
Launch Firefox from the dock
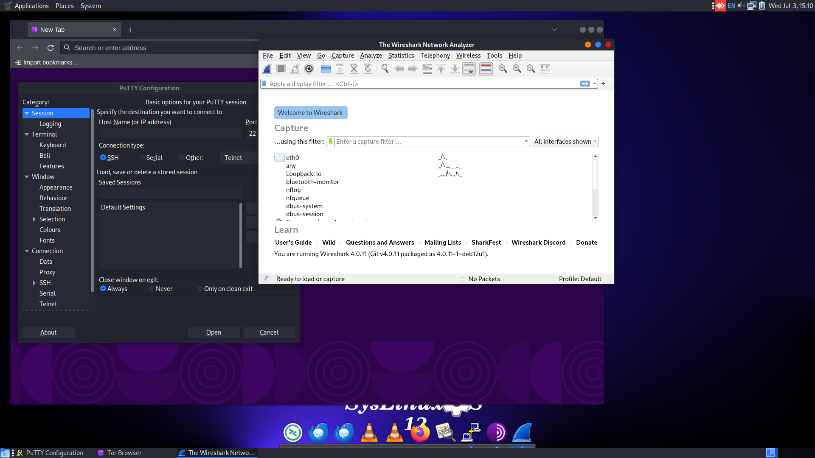click(420, 433)
